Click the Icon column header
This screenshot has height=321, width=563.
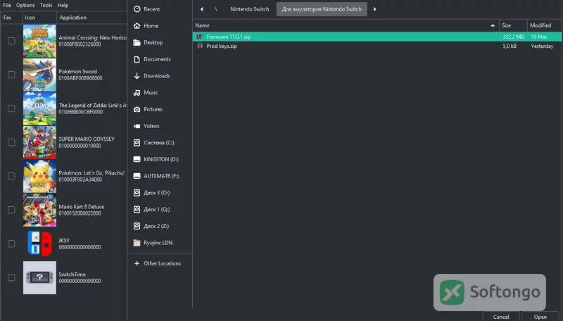pyautogui.click(x=39, y=17)
